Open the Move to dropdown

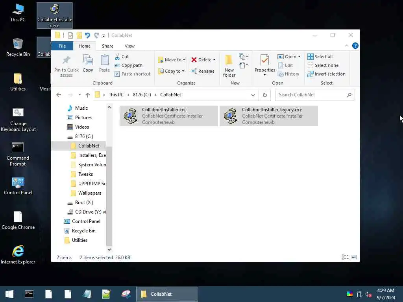(172, 60)
